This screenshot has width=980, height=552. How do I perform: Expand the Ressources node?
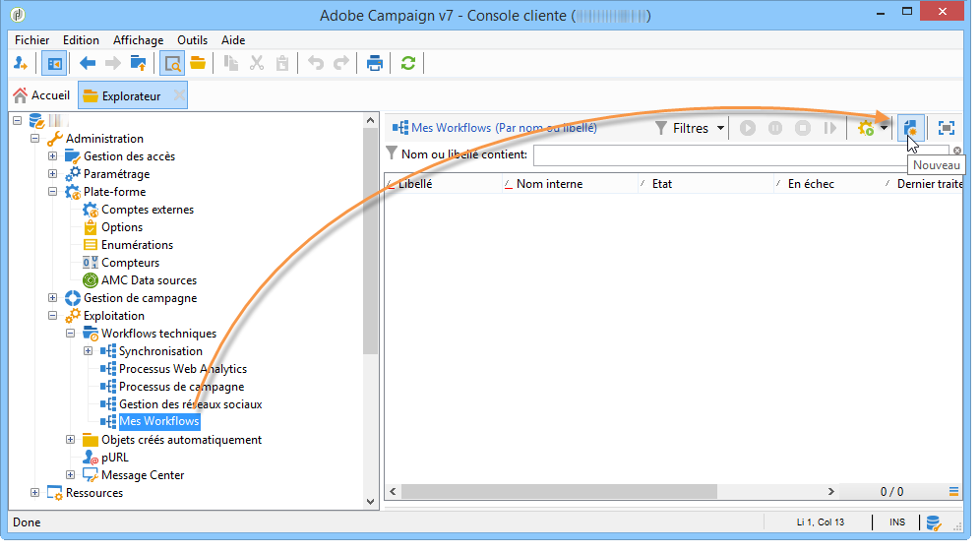(x=35, y=493)
